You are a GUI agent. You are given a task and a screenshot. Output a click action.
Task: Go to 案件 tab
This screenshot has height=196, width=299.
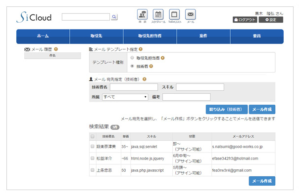tap(203, 37)
